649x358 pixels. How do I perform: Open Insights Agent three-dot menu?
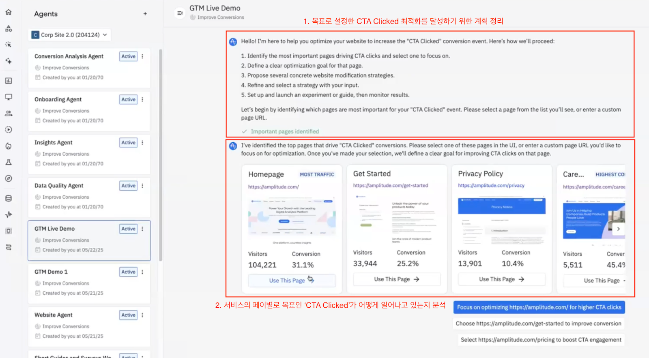(x=142, y=143)
